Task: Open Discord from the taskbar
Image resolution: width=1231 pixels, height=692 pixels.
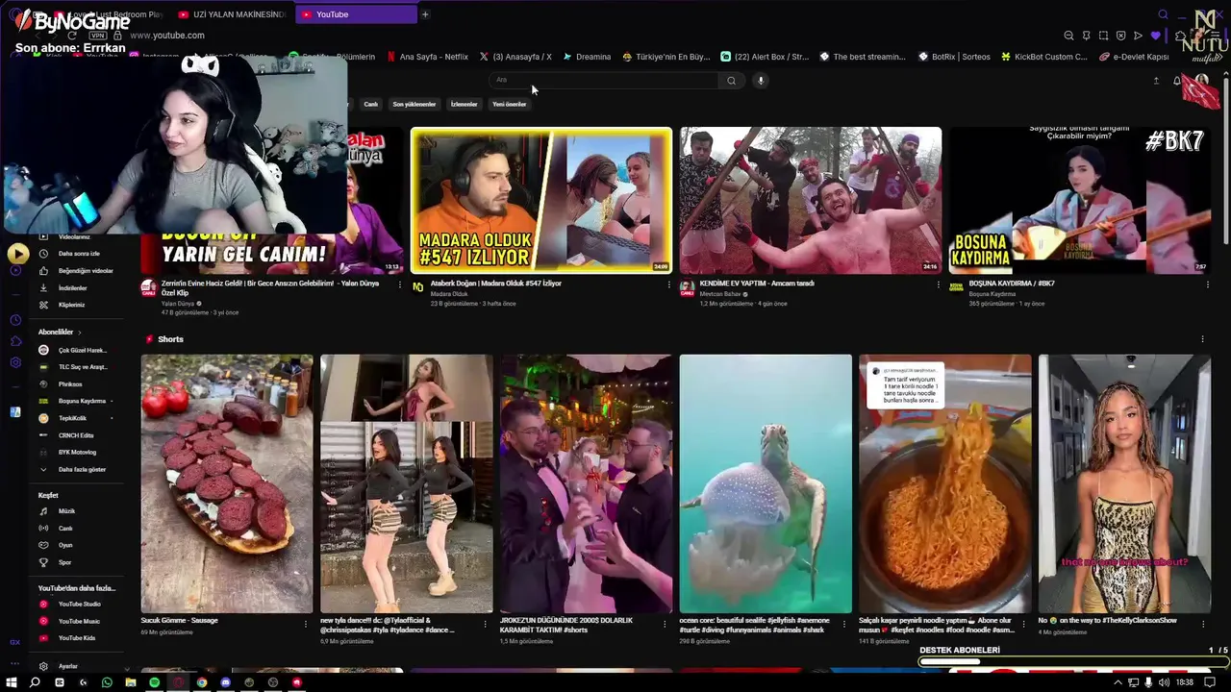Action: [225, 682]
